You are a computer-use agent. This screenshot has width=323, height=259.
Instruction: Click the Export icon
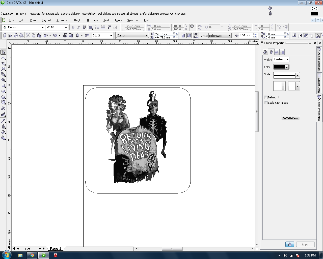point(71,35)
